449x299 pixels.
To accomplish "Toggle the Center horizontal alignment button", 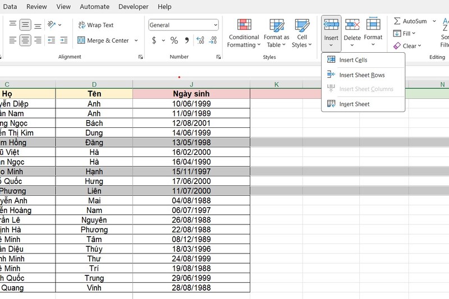I will pos(25,40).
